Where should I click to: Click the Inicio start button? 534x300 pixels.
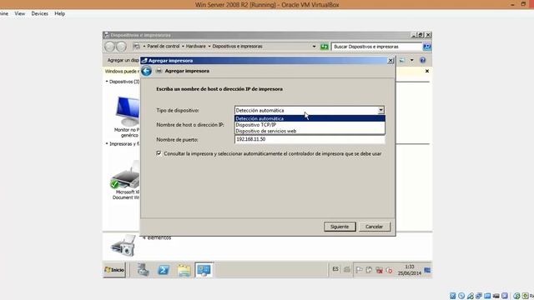click(114, 270)
